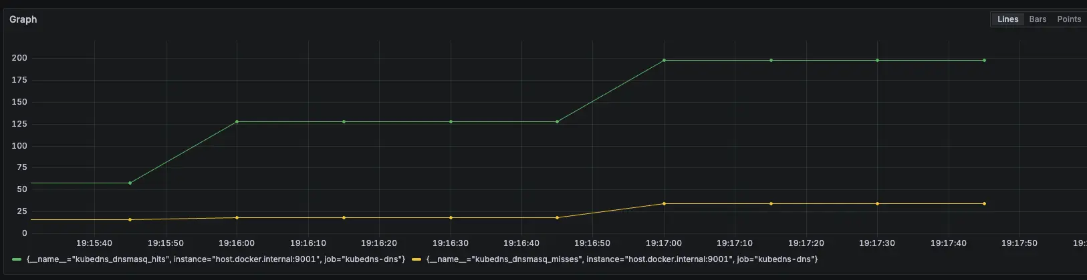Viewport: 1087px width, 280px height.
Task: Select the last green point near 19:17:45
Action: tap(984, 61)
